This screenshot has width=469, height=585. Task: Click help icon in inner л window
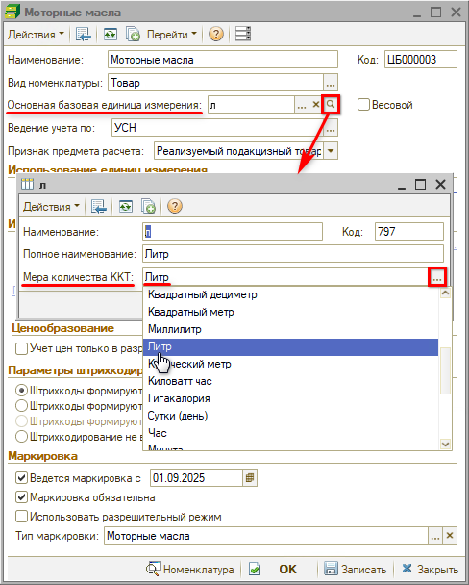[175, 206]
